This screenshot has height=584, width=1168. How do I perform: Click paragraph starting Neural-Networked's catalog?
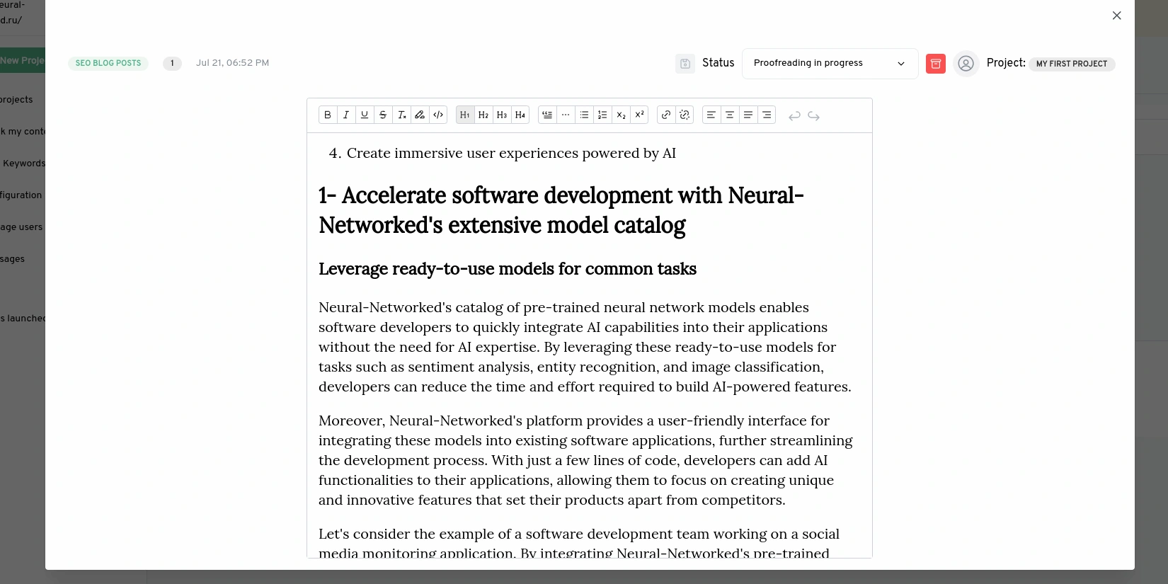585,347
